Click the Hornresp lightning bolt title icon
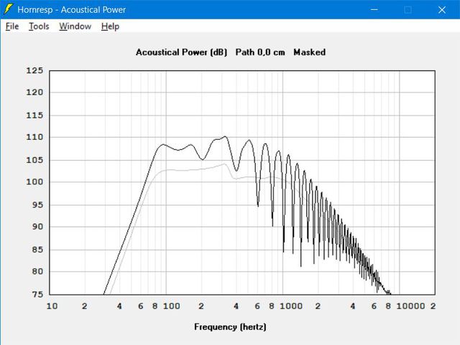Screen dimensions: 460x345 click(9, 9)
